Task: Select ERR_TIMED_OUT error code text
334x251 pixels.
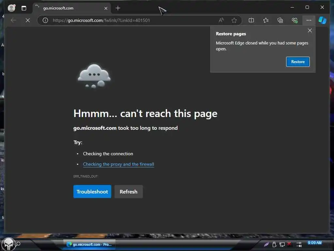Action: tap(85, 176)
